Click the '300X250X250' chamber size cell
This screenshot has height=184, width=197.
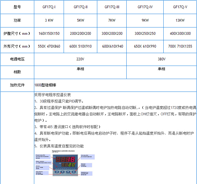(145, 34)
